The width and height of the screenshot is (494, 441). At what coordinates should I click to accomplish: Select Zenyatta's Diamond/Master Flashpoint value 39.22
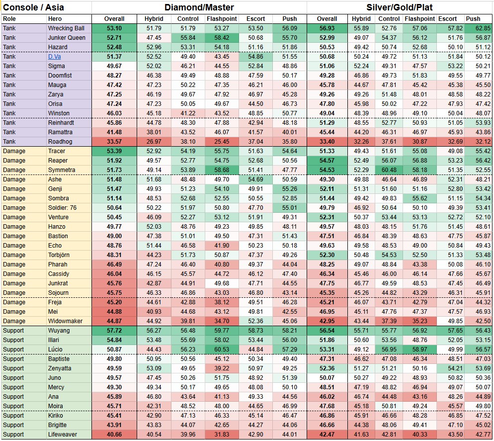point(222,368)
